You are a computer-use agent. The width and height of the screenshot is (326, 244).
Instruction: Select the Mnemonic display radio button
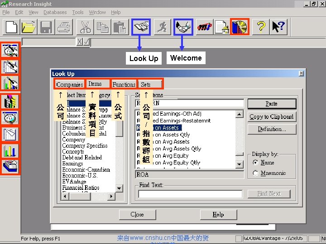tap(255, 173)
